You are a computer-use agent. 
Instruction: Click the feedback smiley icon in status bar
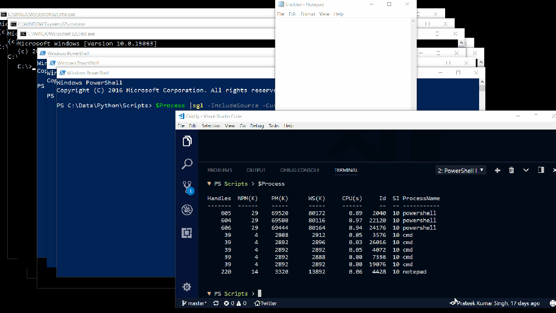click(x=553, y=303)
